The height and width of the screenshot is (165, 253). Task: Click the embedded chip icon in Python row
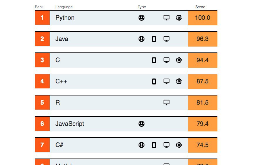pyautogui.click(x=179, y=18)
